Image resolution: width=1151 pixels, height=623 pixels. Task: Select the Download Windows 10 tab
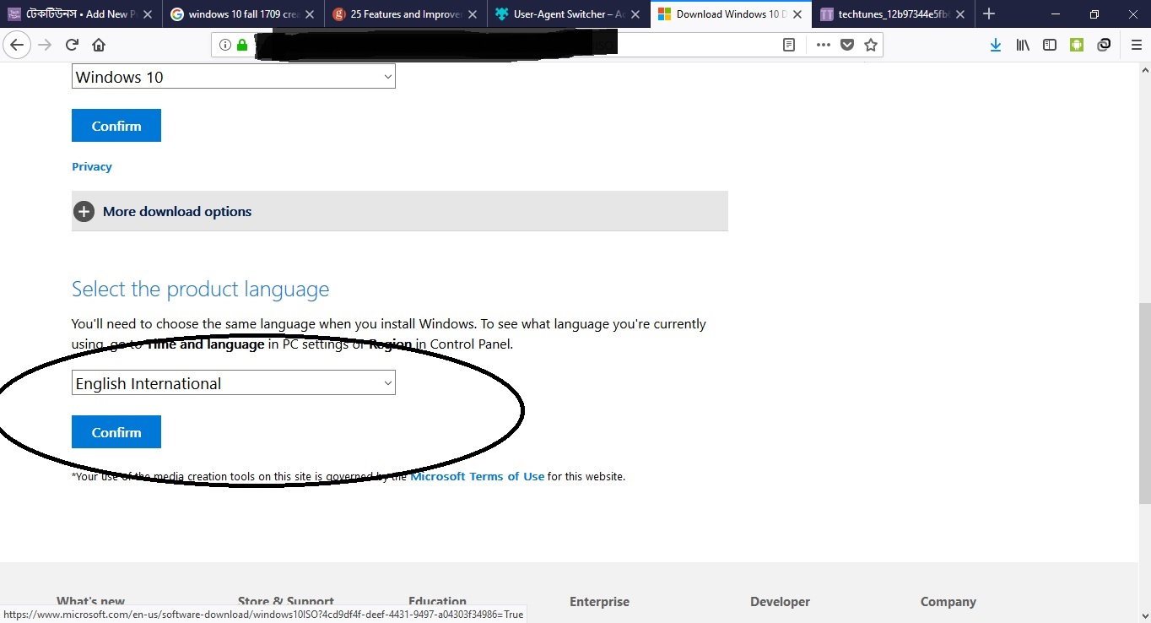click(732, 14)
